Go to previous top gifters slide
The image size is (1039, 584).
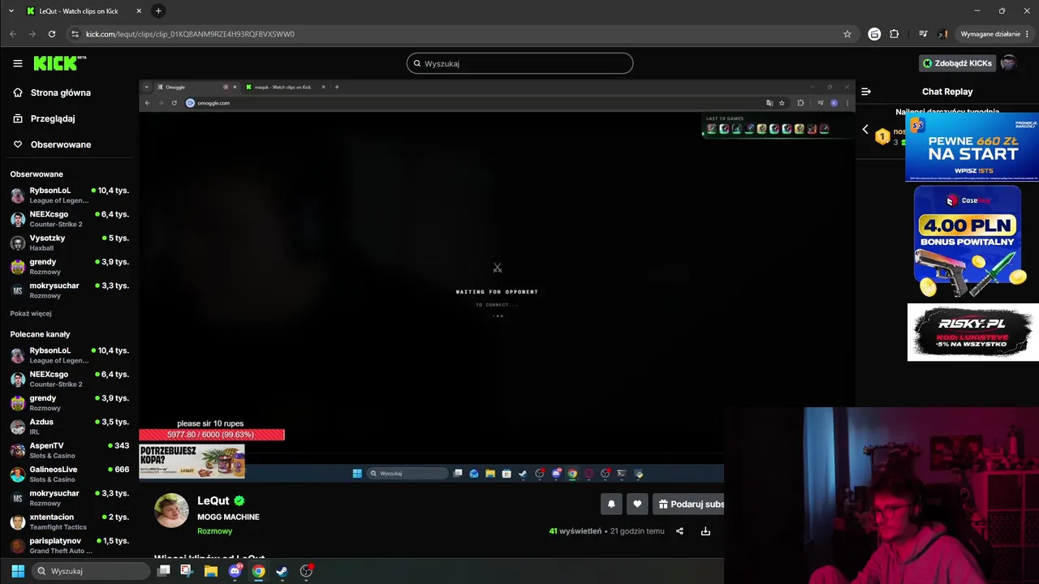click(864, 130)
